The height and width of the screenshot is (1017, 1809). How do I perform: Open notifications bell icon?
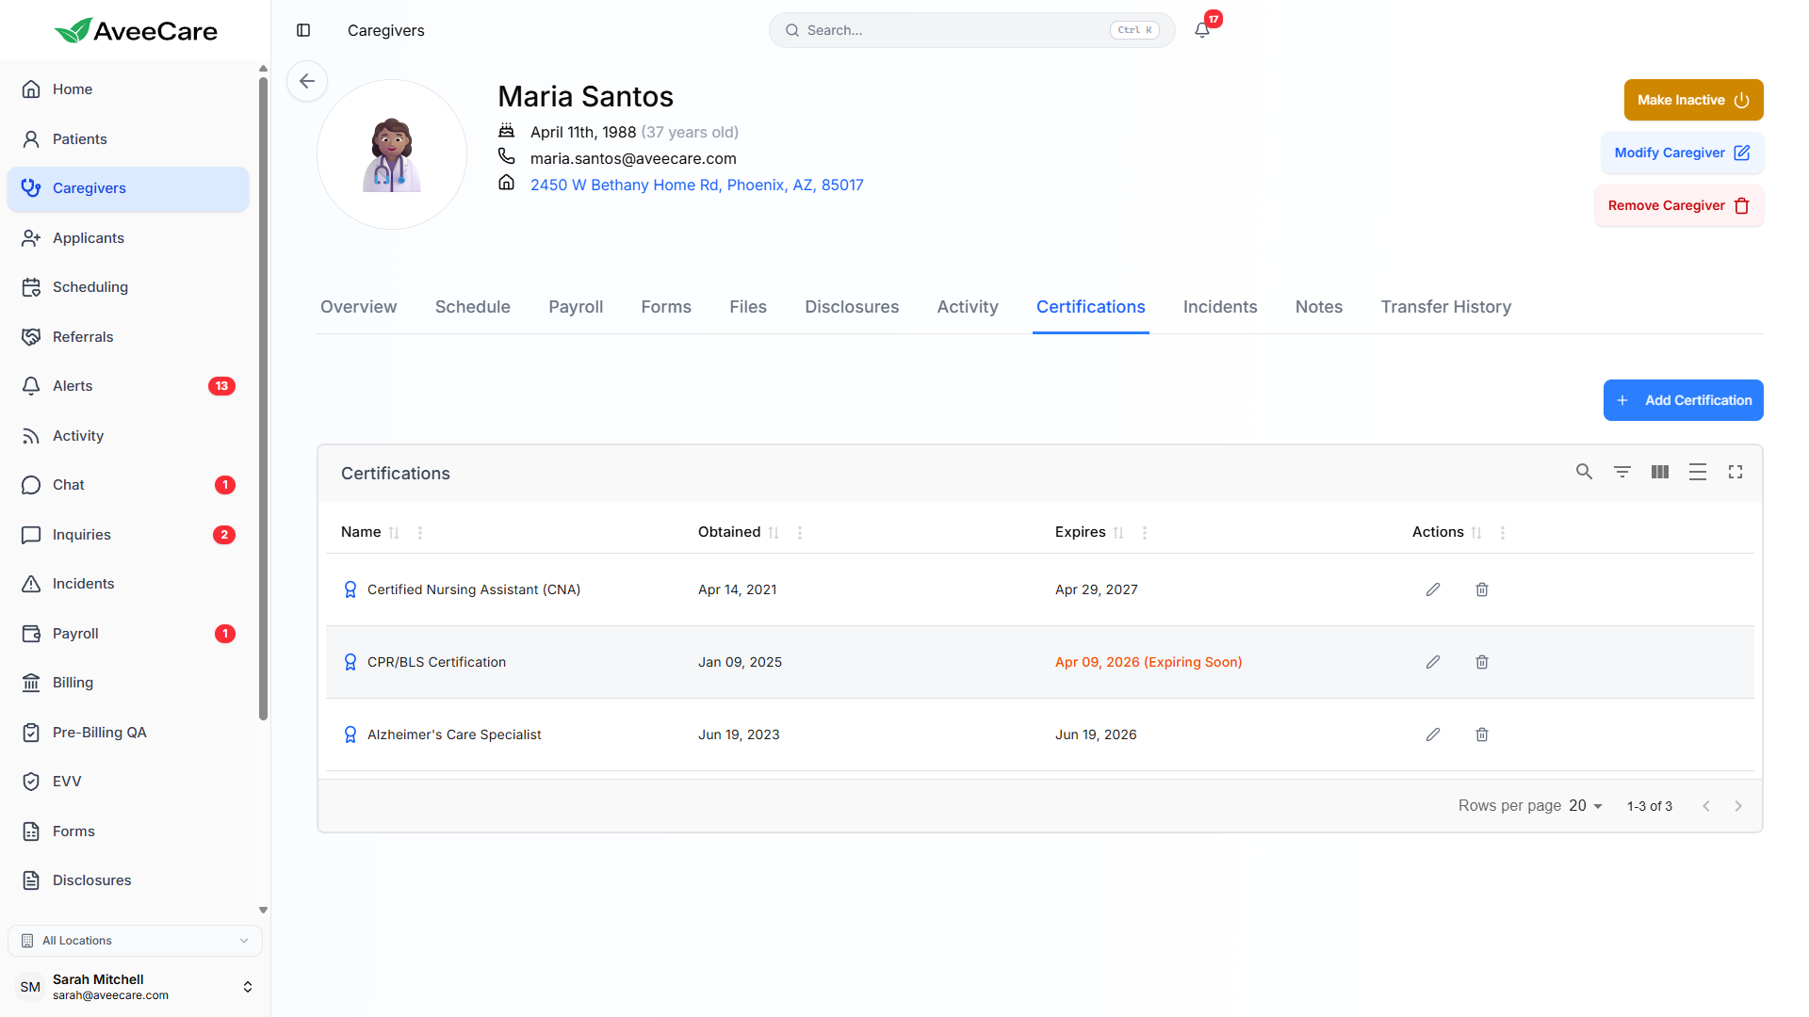(1202, 30)
